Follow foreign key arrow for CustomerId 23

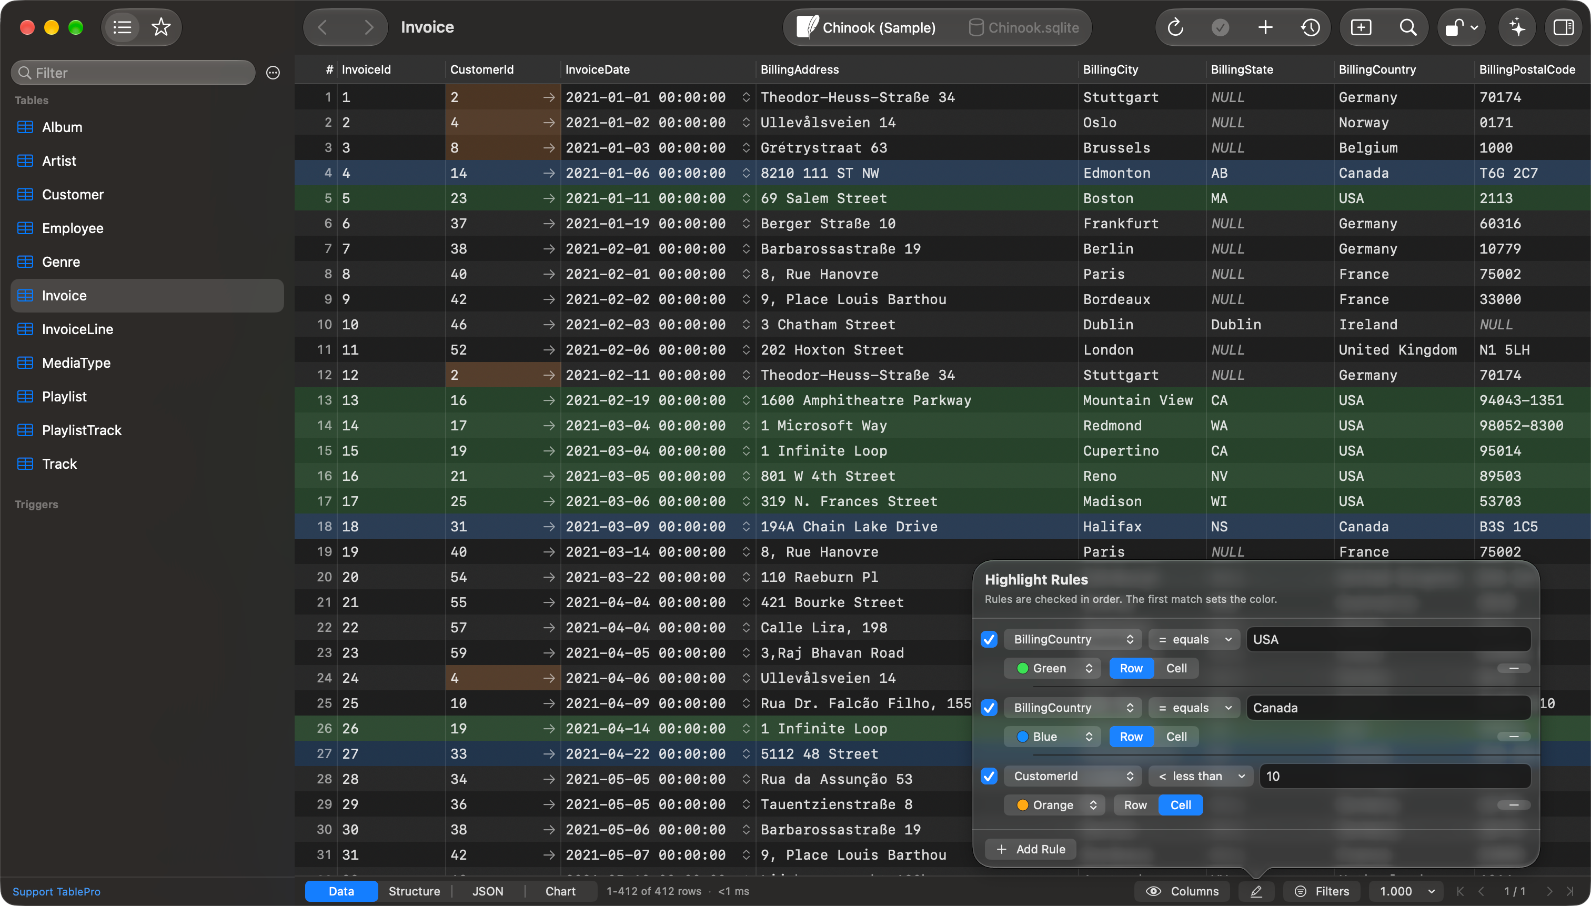(x=548, y=198)
